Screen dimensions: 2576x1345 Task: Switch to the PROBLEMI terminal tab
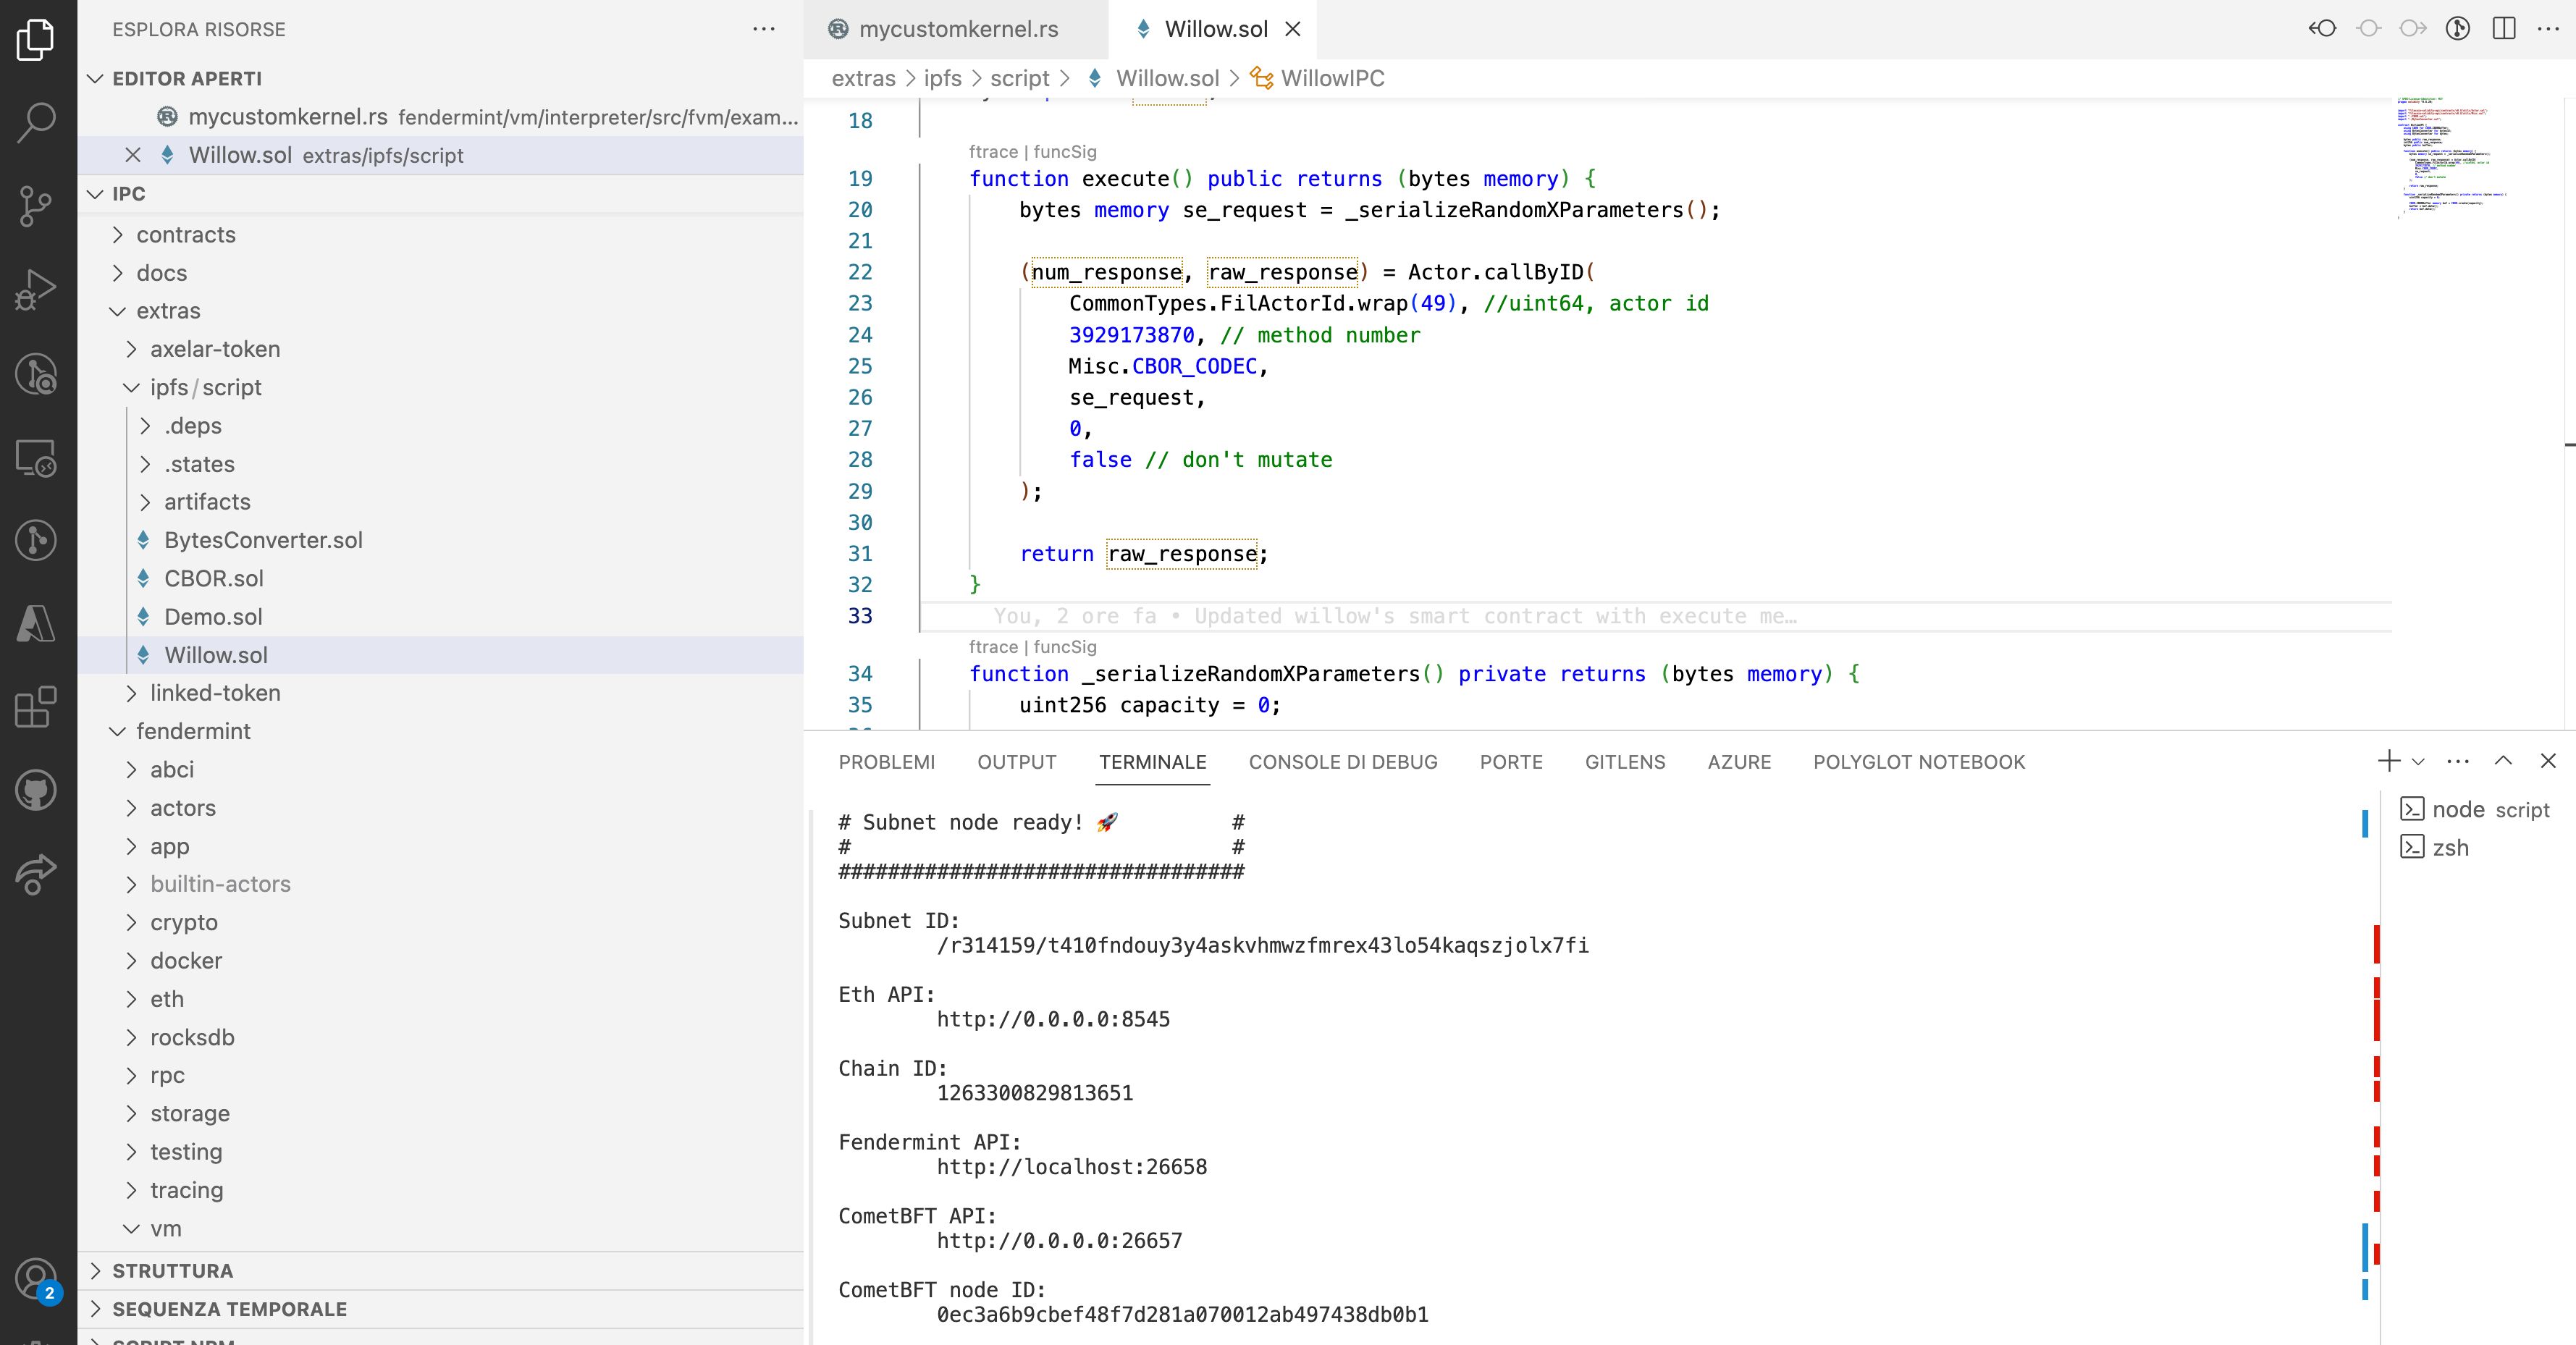pos(884,761)
